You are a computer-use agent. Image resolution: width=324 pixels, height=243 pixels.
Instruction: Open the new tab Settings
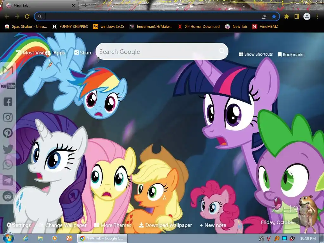19,225
